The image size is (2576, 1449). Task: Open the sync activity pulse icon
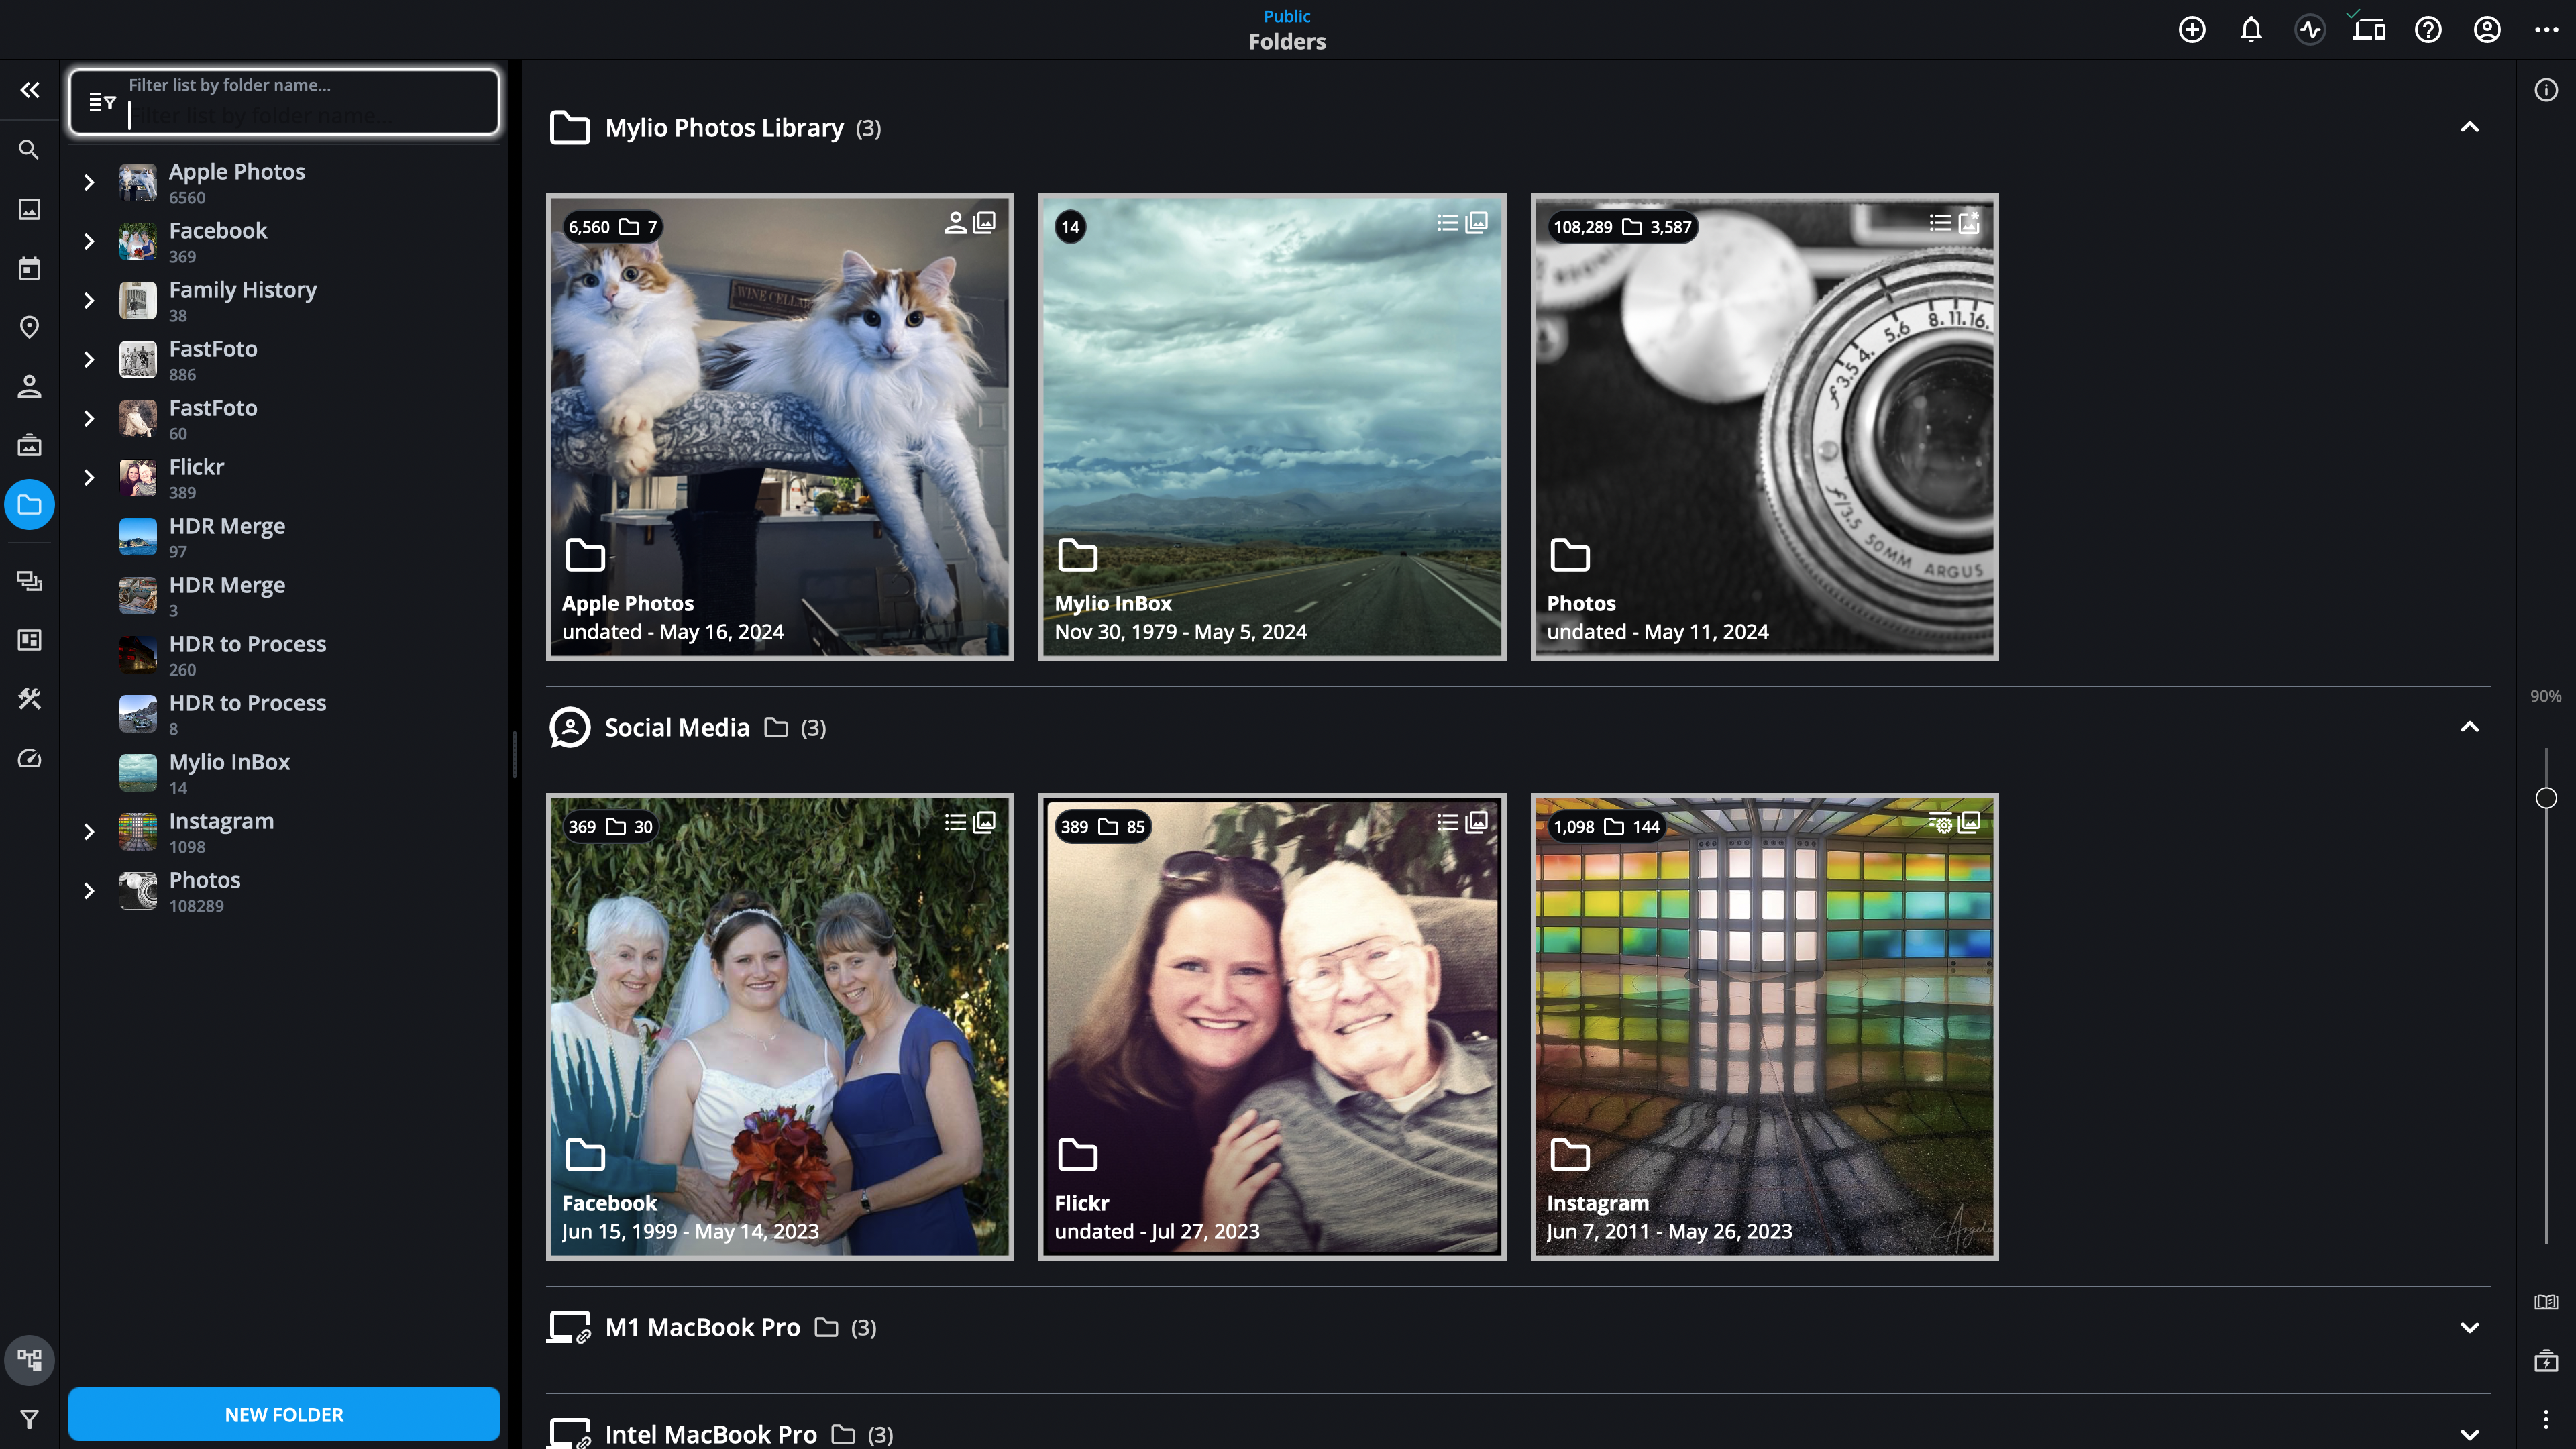2309,30
